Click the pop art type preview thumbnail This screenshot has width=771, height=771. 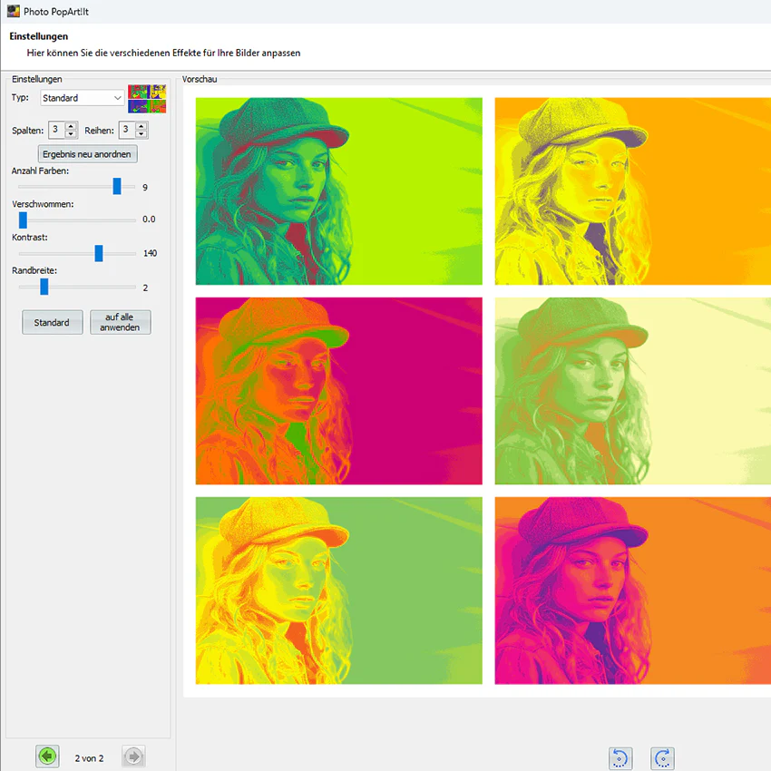(147, 99)
